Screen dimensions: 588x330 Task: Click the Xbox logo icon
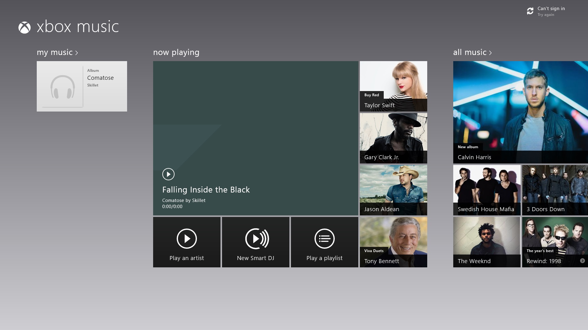pyautogui.click(x=24, y=28)
